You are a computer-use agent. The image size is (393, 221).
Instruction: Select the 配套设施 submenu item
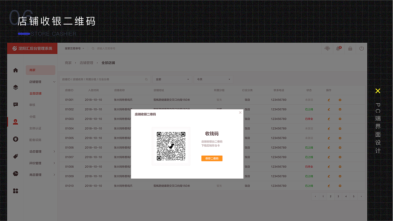(35, 140)
